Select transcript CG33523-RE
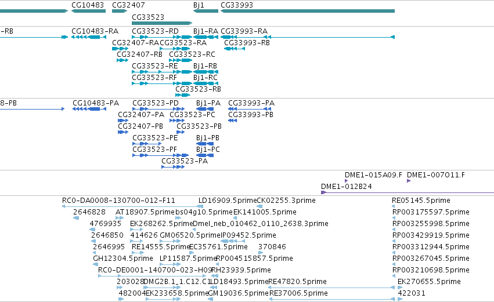 [162, 72]
